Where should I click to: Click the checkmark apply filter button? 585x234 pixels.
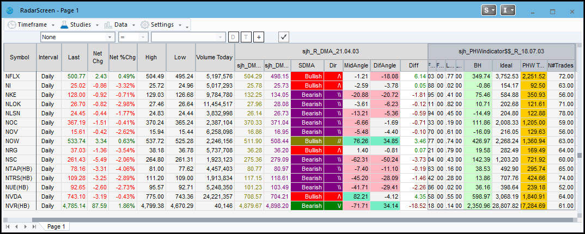point(284,37)
